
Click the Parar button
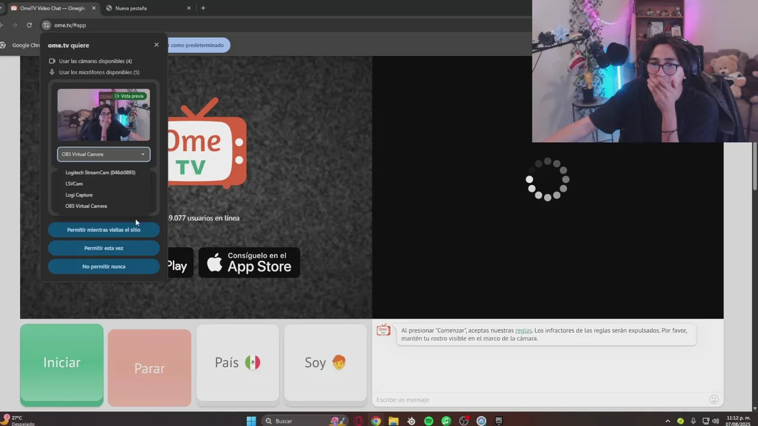(x=149, y=368)
